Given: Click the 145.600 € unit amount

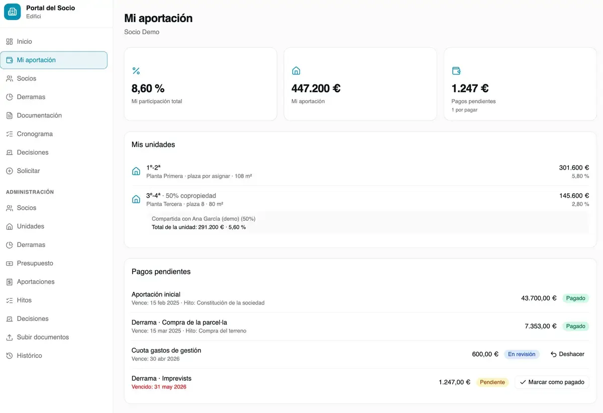Looking at the screenshot, I should click(574, 196).
